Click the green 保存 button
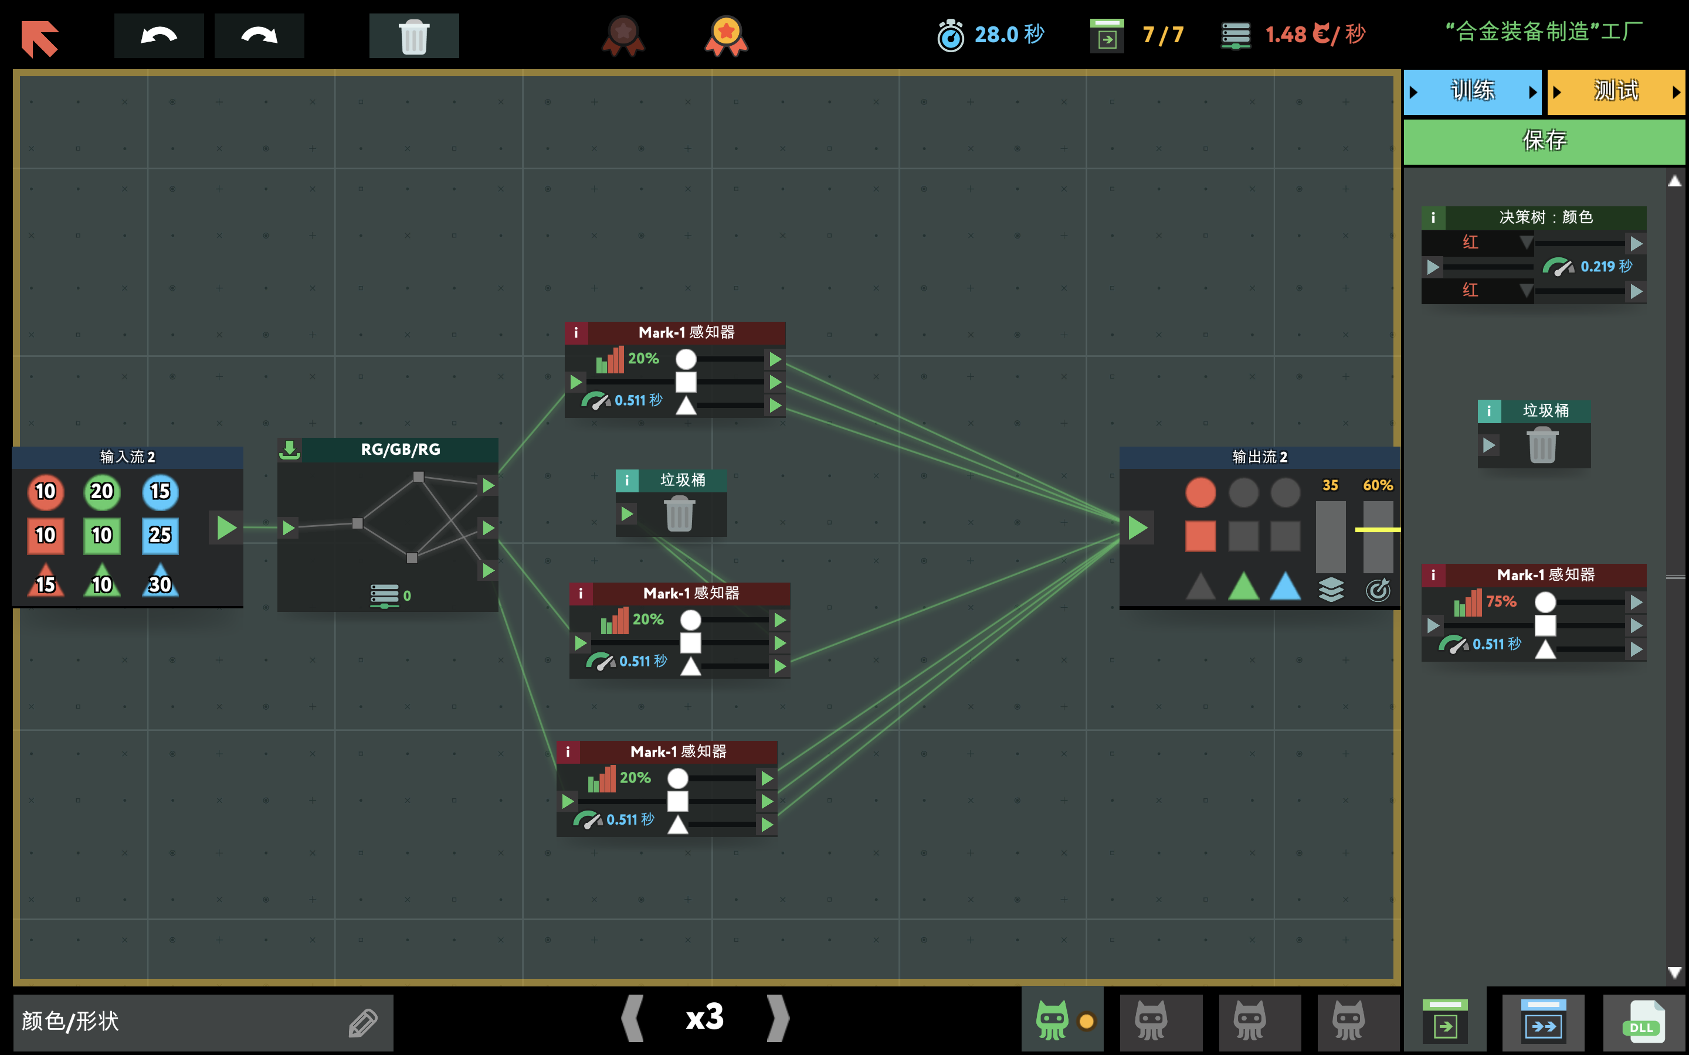Image resolution: width=1689 pixels, height=1055 pixels. [1543, 141]
